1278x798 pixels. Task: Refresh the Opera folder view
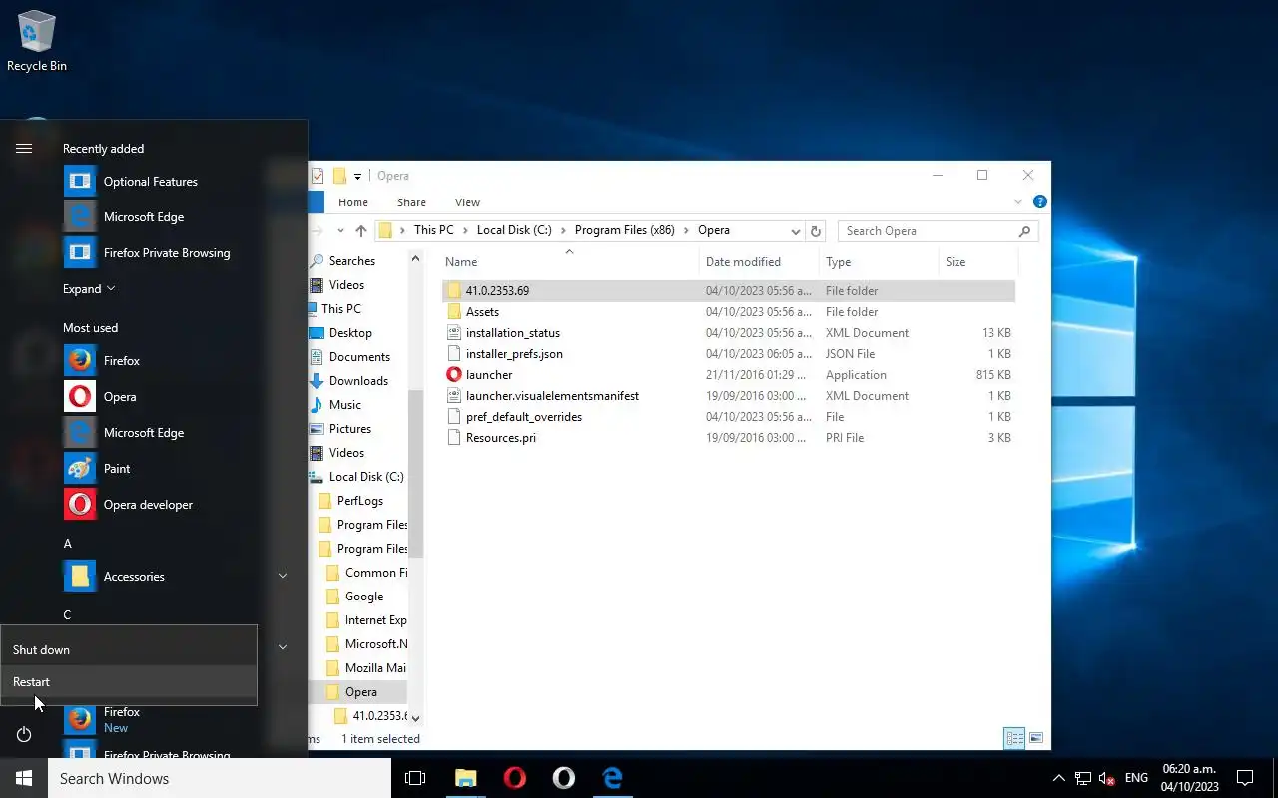816,231
